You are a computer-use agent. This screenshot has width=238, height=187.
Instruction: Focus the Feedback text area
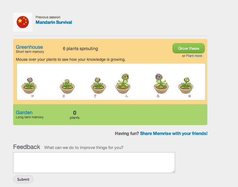[94, 162]
